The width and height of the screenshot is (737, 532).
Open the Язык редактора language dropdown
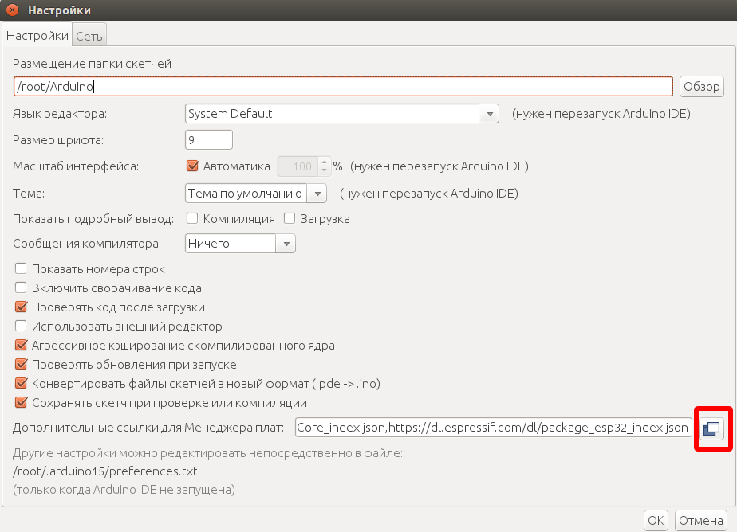coord(341,114)
